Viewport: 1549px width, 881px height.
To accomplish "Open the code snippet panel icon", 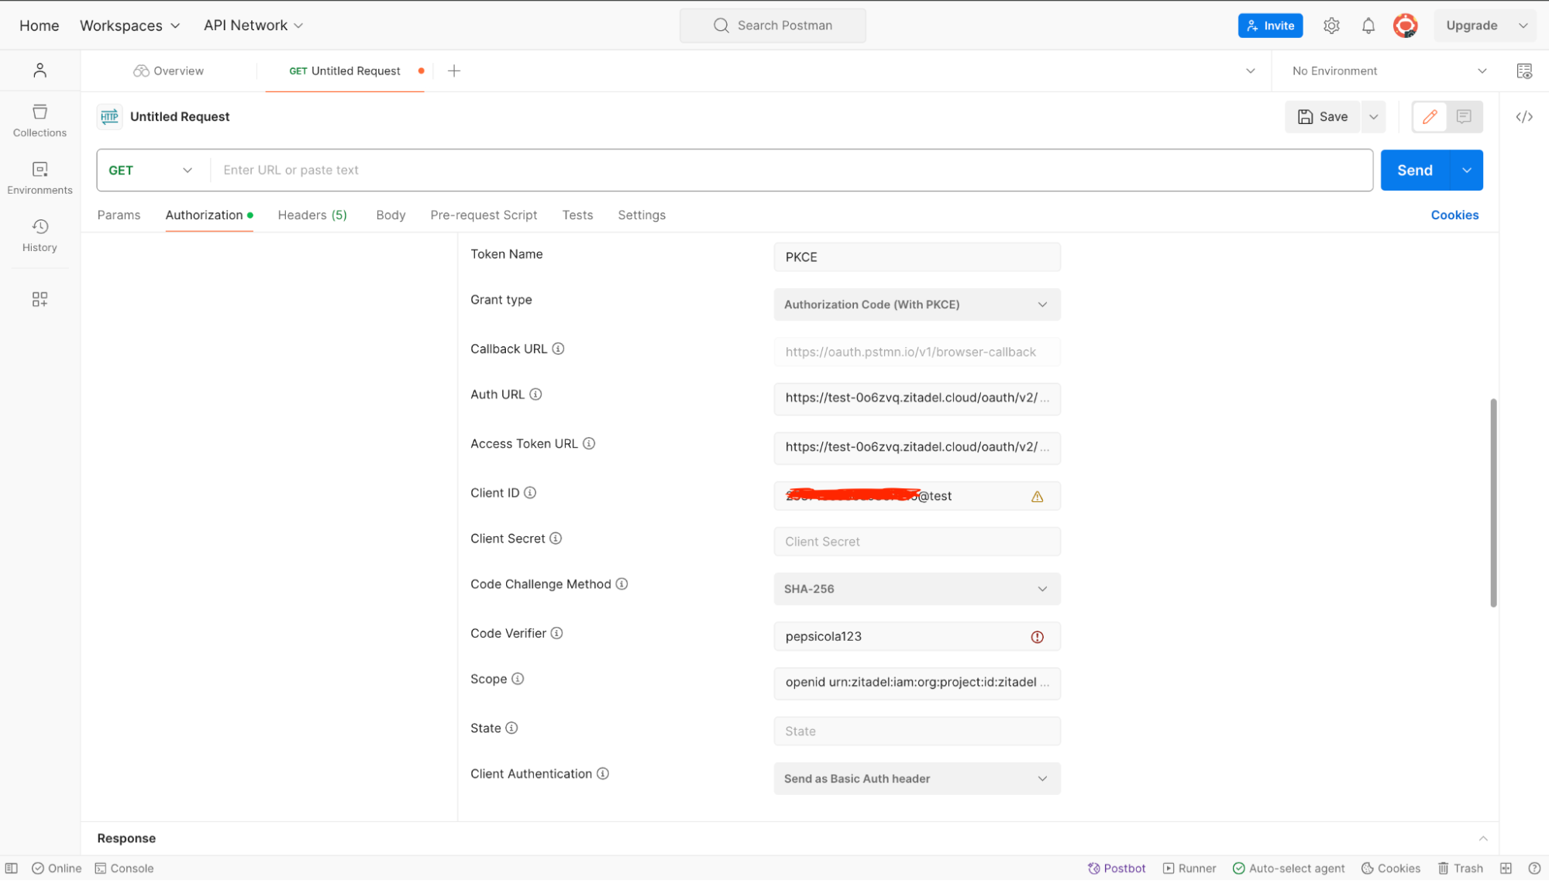I will pyautogui.click(x=1523, y=117).
